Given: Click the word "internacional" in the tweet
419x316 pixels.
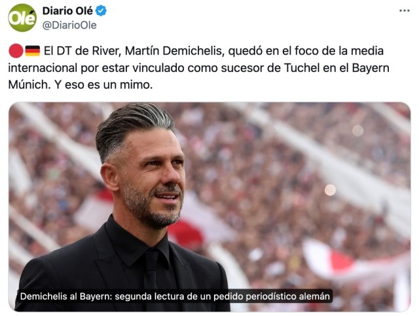Looking at the screenshot, I should click(43, 68).
